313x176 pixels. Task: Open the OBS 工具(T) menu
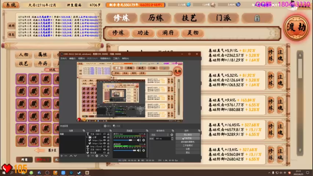[116, 58]
